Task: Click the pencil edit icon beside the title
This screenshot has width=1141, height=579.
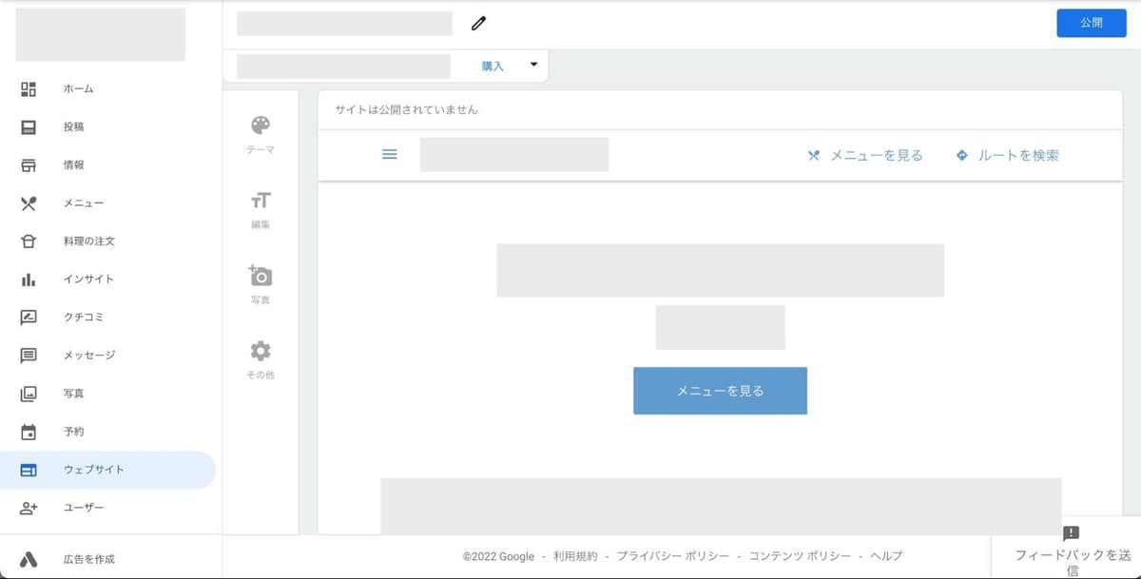Action: tap(478, 24)
